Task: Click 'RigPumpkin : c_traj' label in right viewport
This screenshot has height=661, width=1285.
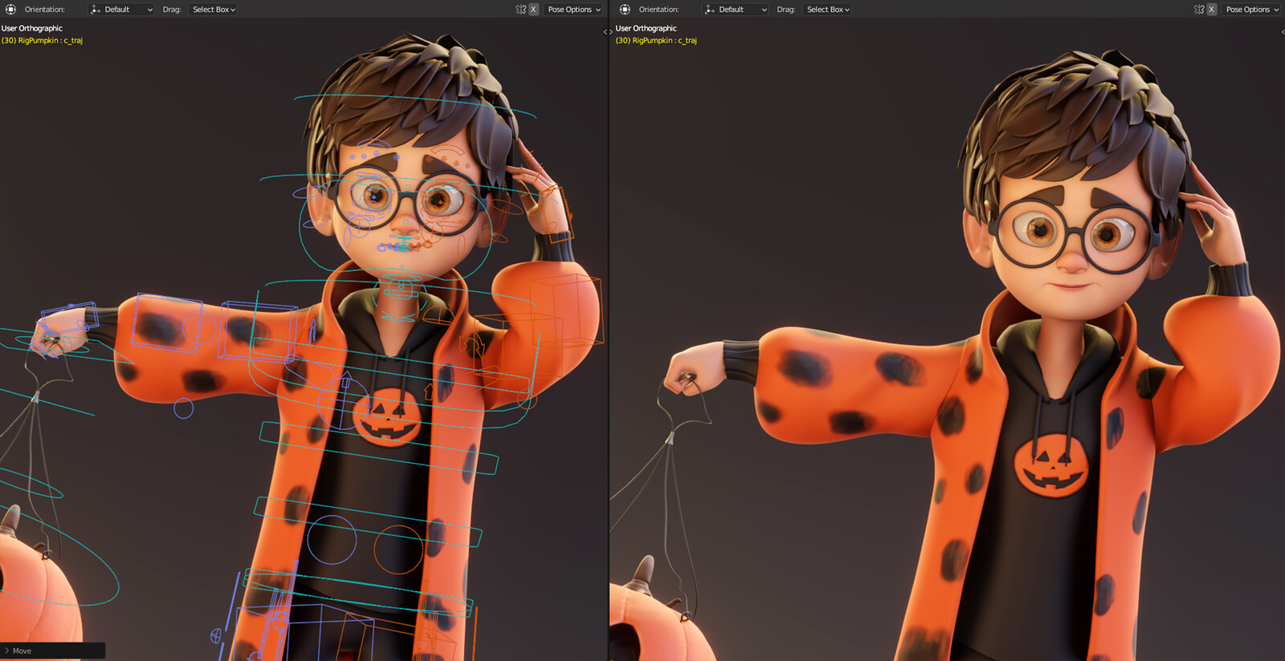Action: (665, 40)
